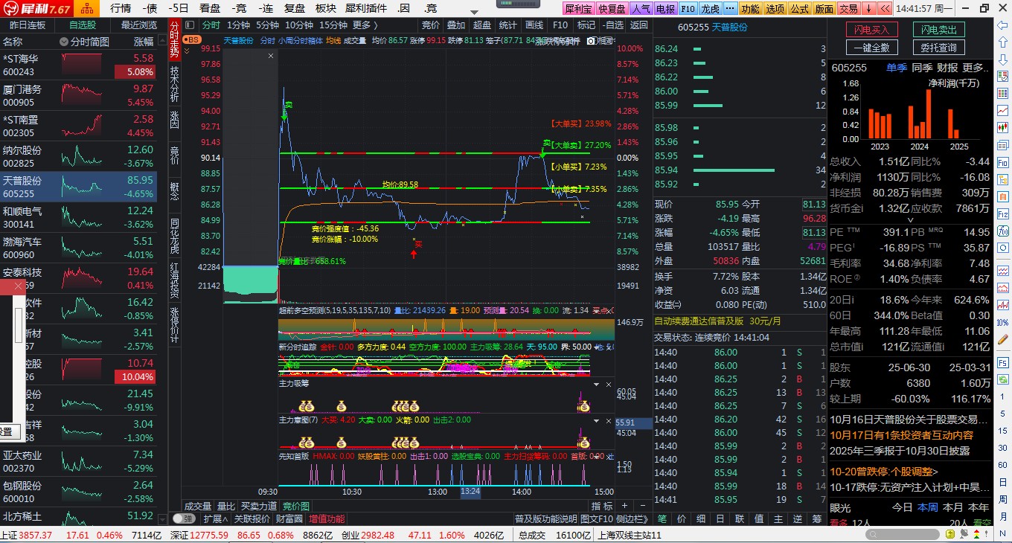Select the candlestick chart icon in right sidebar

[x=1002, y=126]
